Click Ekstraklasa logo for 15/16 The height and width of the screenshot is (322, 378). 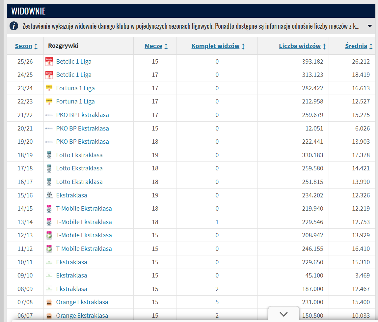tap(49, 195)
